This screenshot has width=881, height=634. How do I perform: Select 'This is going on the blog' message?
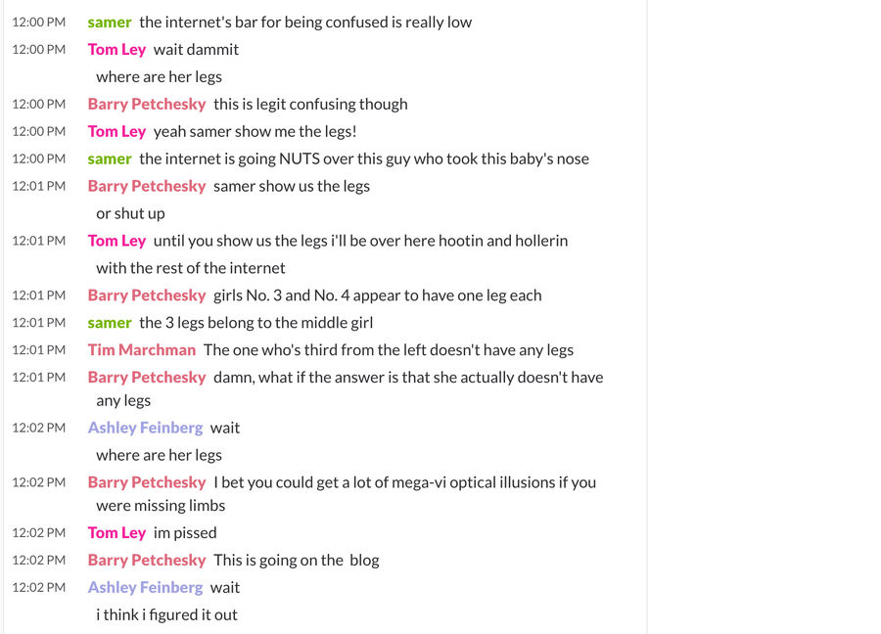click(296, 561)
